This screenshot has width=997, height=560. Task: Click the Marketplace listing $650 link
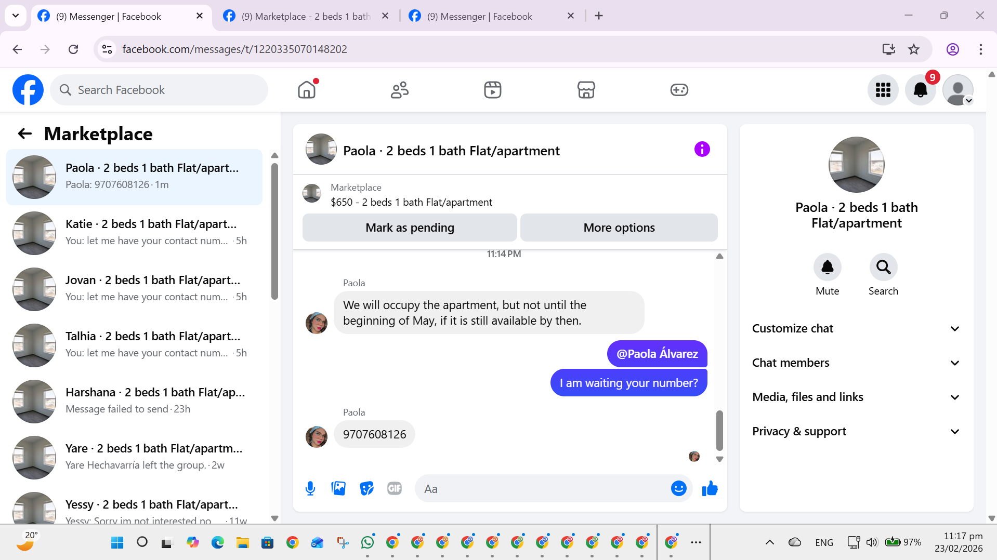coord(411,202)
